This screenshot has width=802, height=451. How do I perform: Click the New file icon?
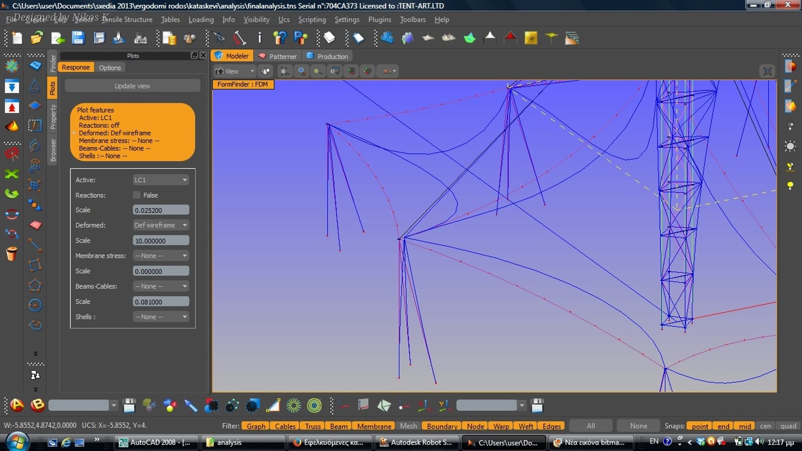(17, 38)
